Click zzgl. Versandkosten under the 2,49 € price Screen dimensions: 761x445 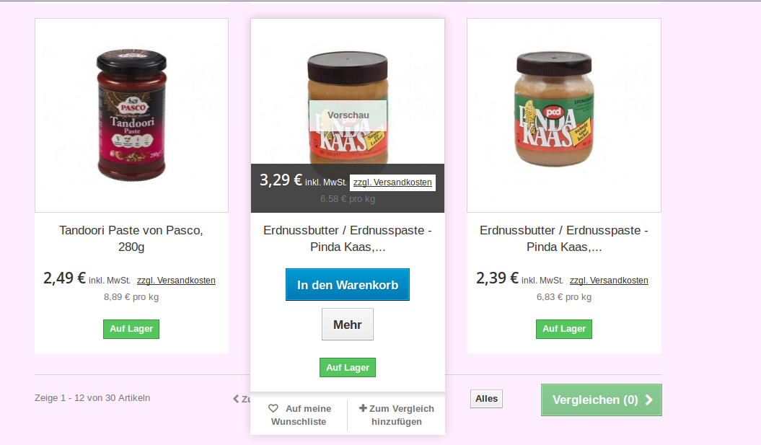(x=176, y=281)
